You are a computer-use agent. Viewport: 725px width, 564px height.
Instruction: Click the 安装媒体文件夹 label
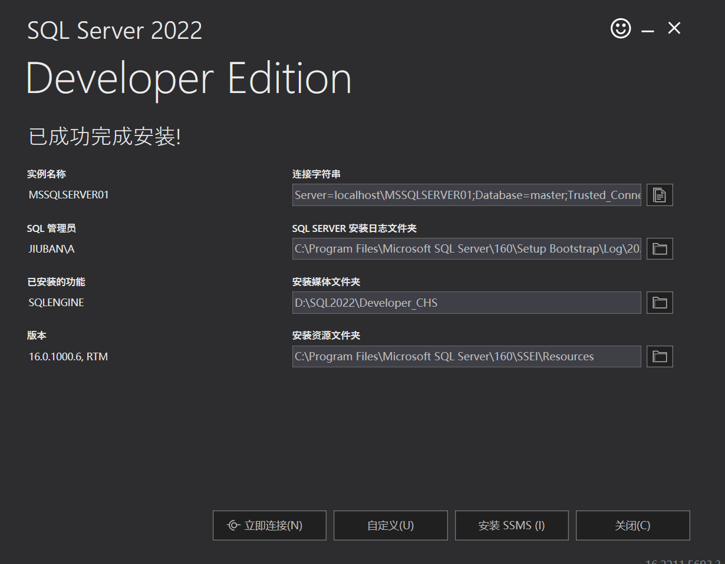click(326, 282)
